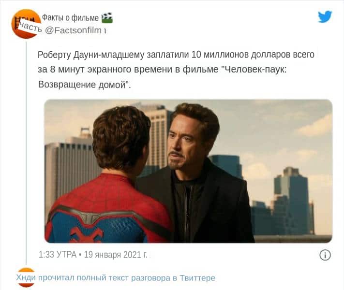The width and height of the screenshot is (344, 290).
Task: Open the tweet info icon
Action: click(325, 255)
